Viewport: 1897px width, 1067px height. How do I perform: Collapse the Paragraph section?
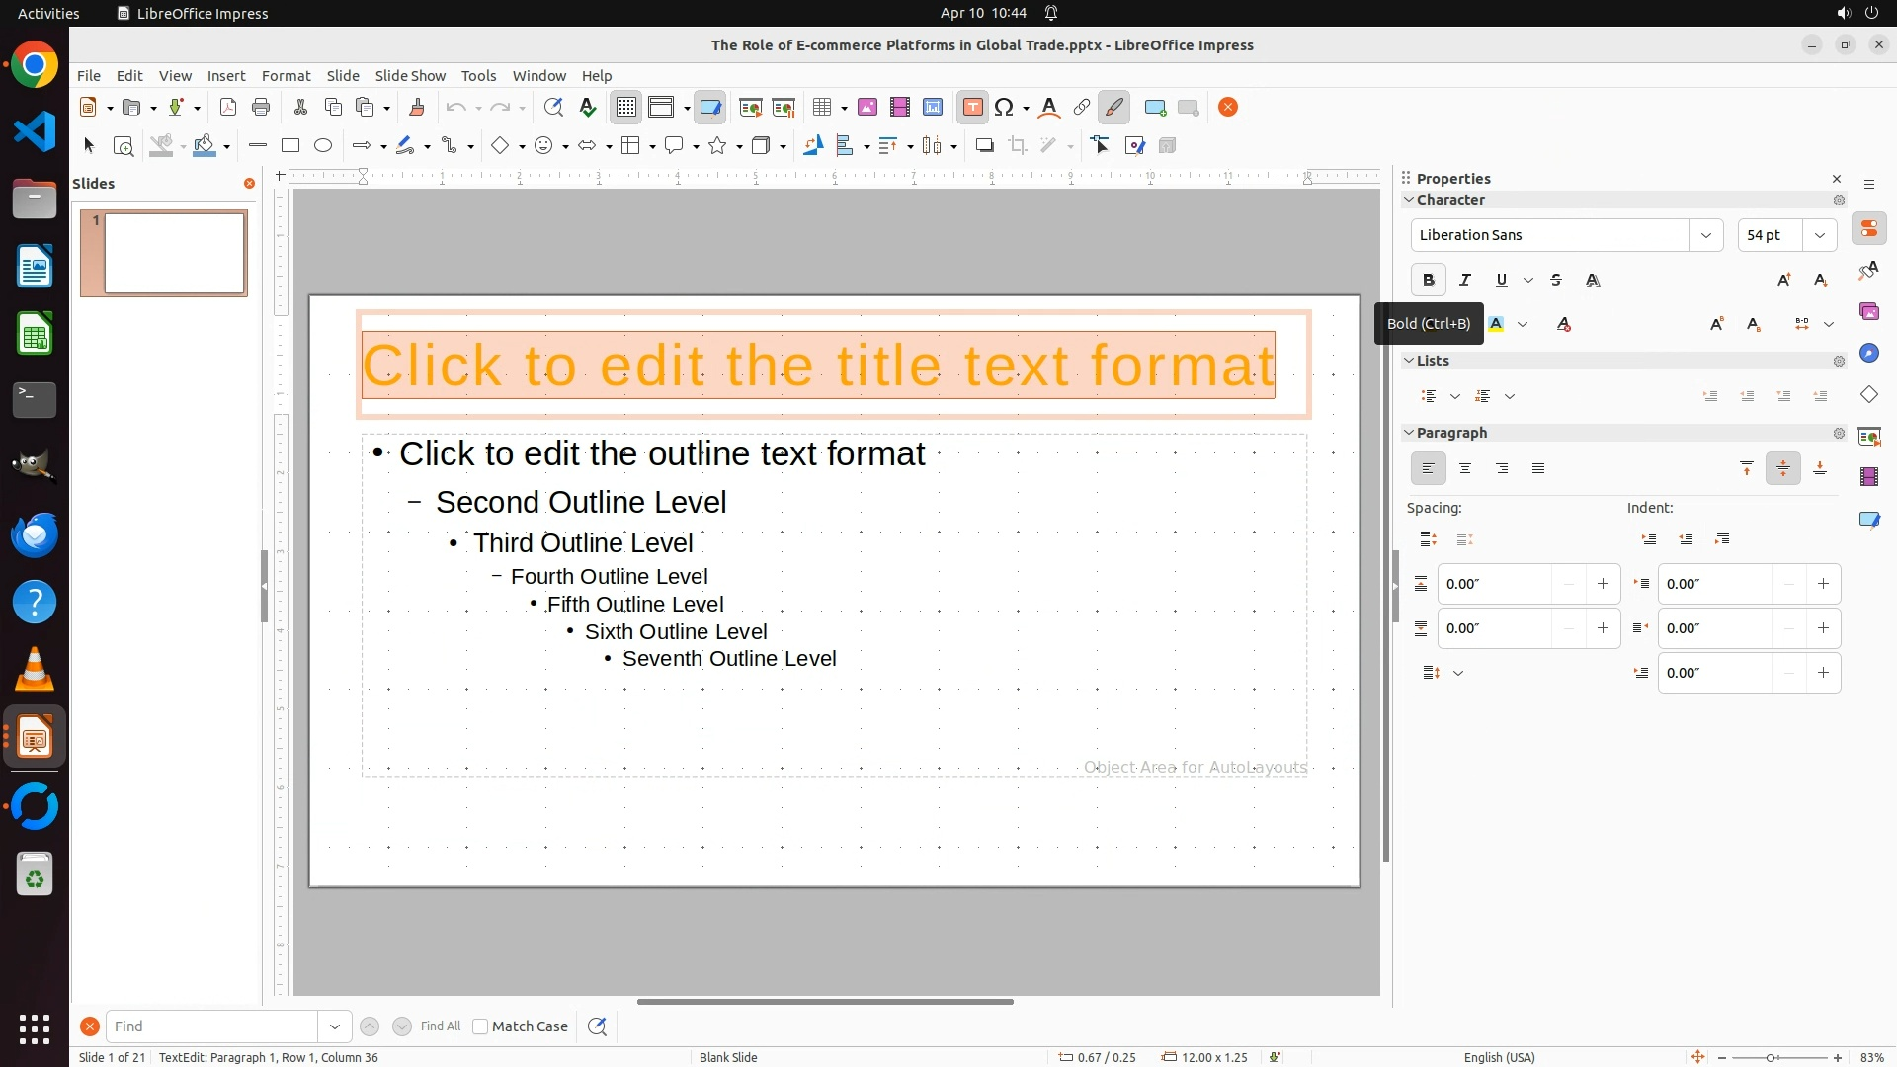coord(1409,433)
